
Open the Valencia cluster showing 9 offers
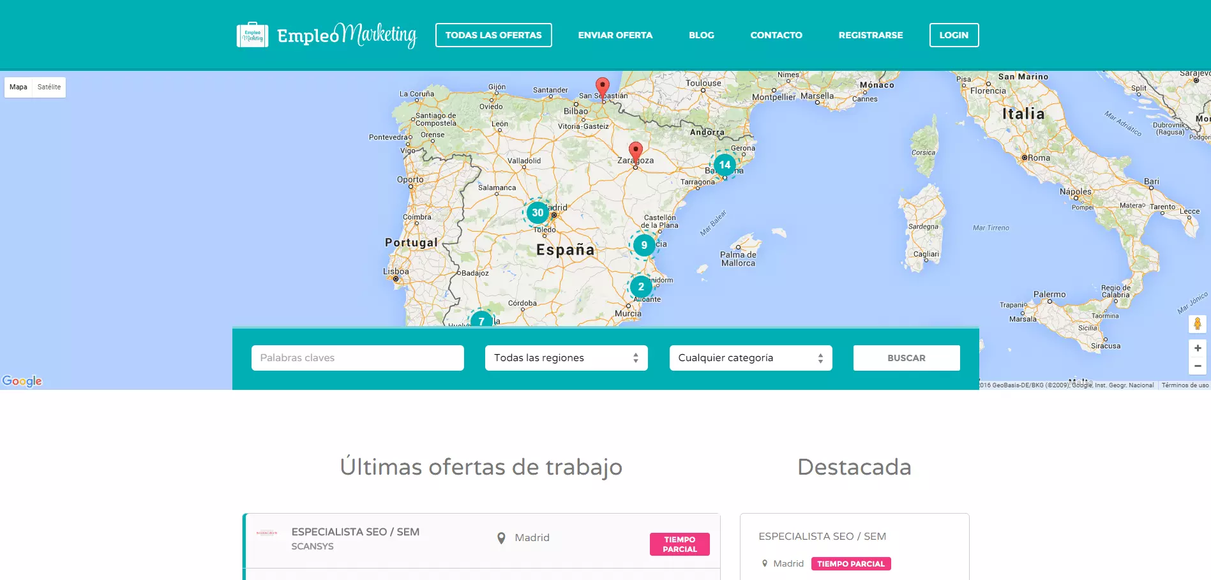pyautogui.click(x=643, y=245)
